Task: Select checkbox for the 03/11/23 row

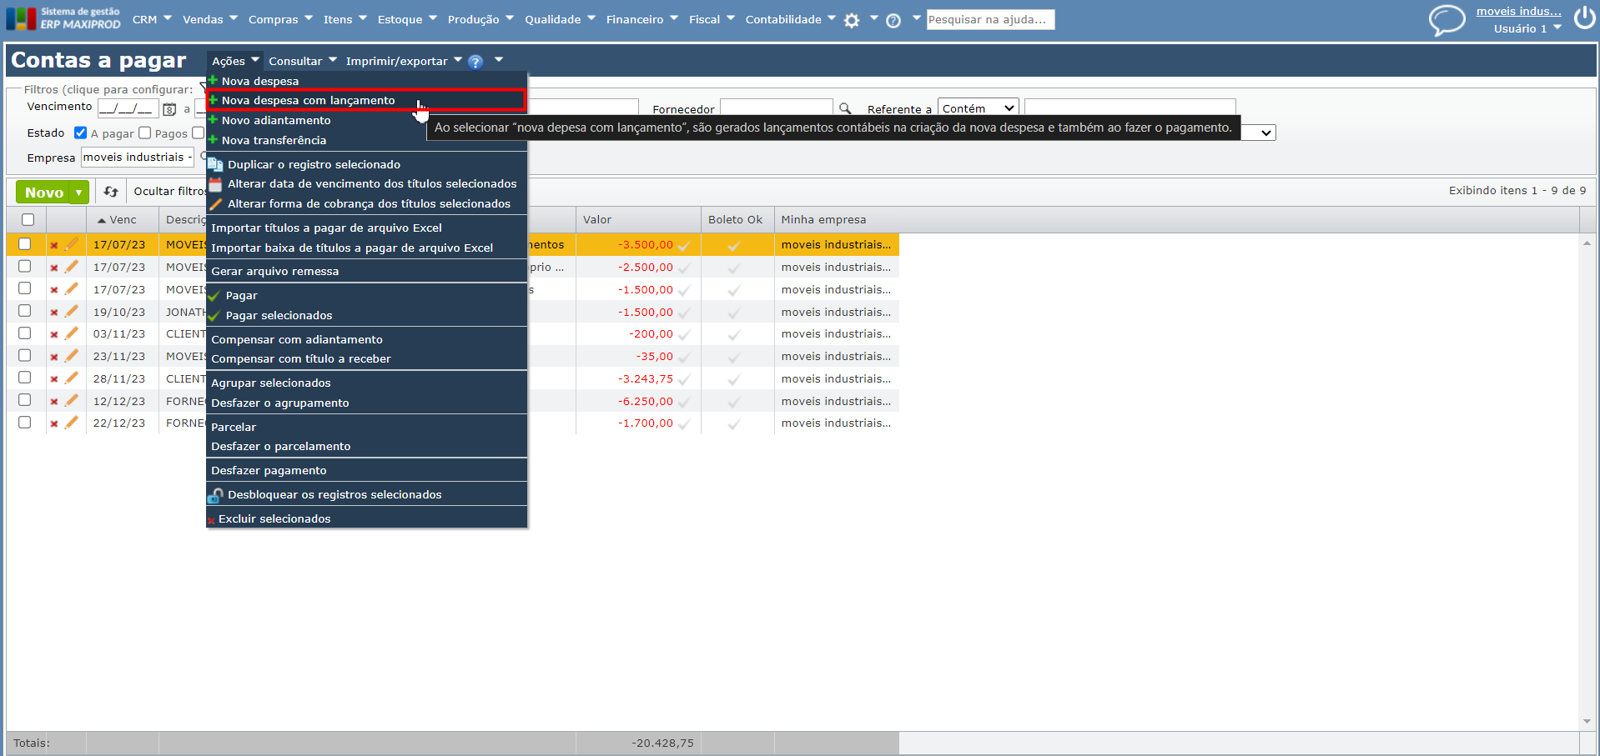Action: [25, 333]
